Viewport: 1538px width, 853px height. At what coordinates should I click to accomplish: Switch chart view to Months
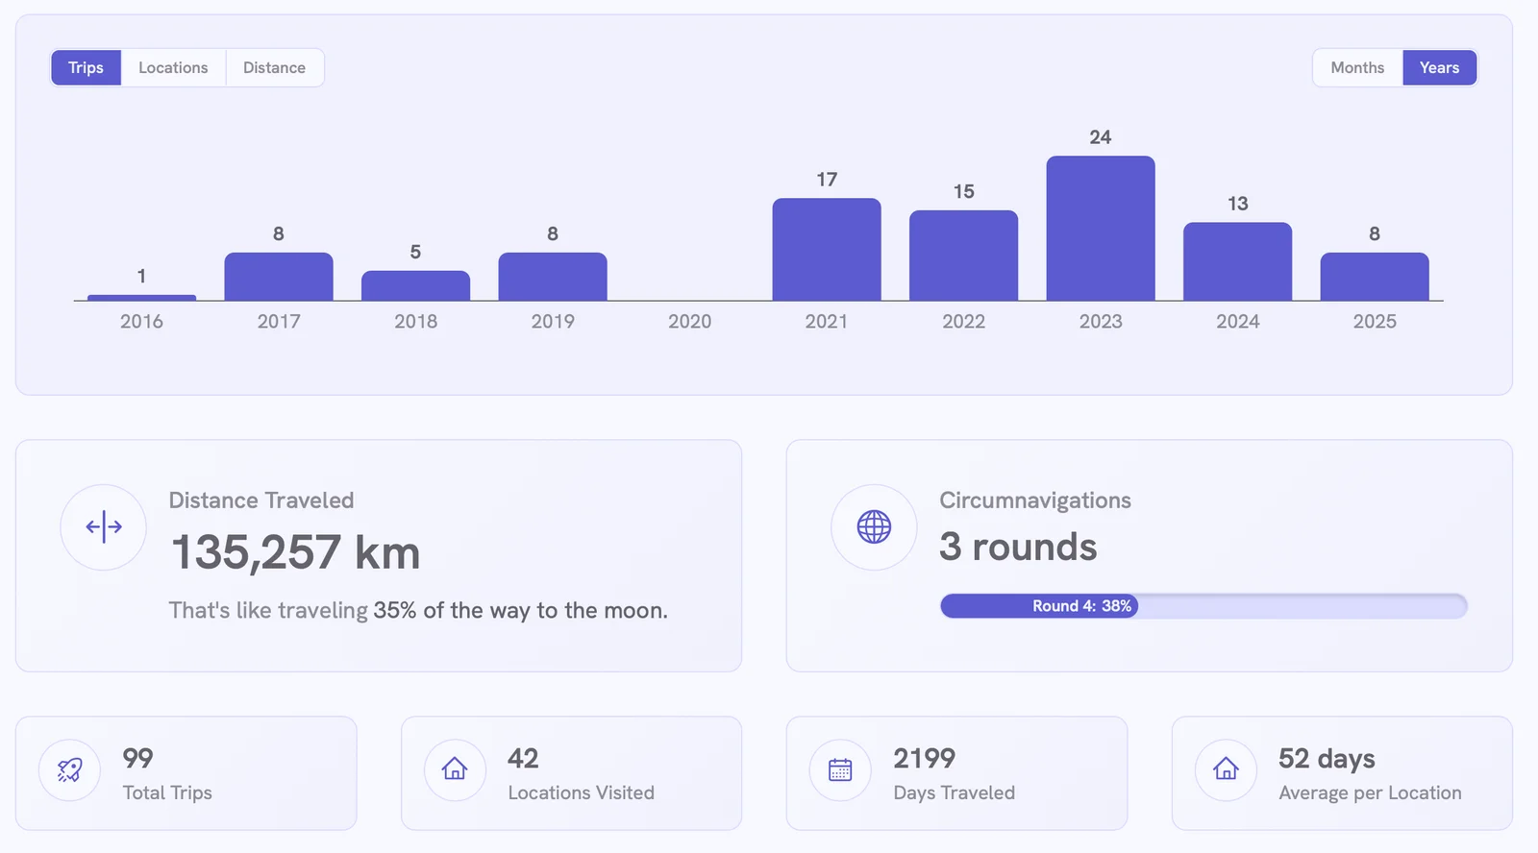click(x=1357, y=67)
